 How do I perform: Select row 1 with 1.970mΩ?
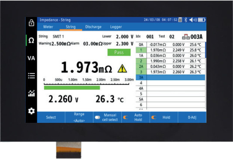171,50
